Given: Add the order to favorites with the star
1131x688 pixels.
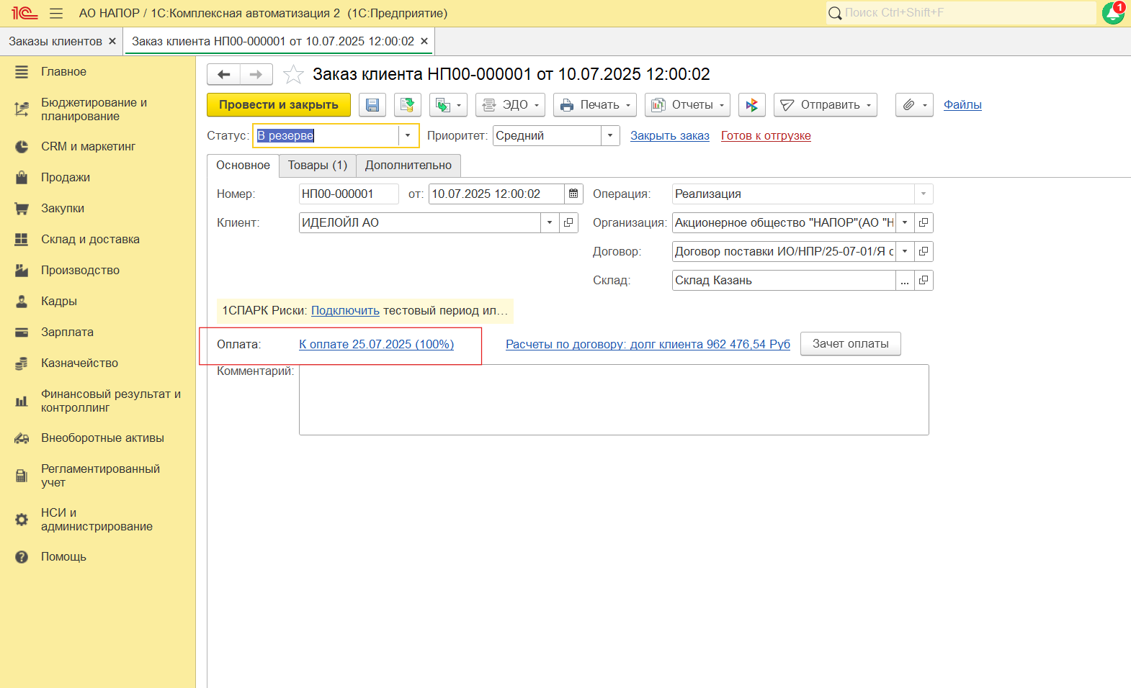Looking at the screenshot, I should point(293,75).
